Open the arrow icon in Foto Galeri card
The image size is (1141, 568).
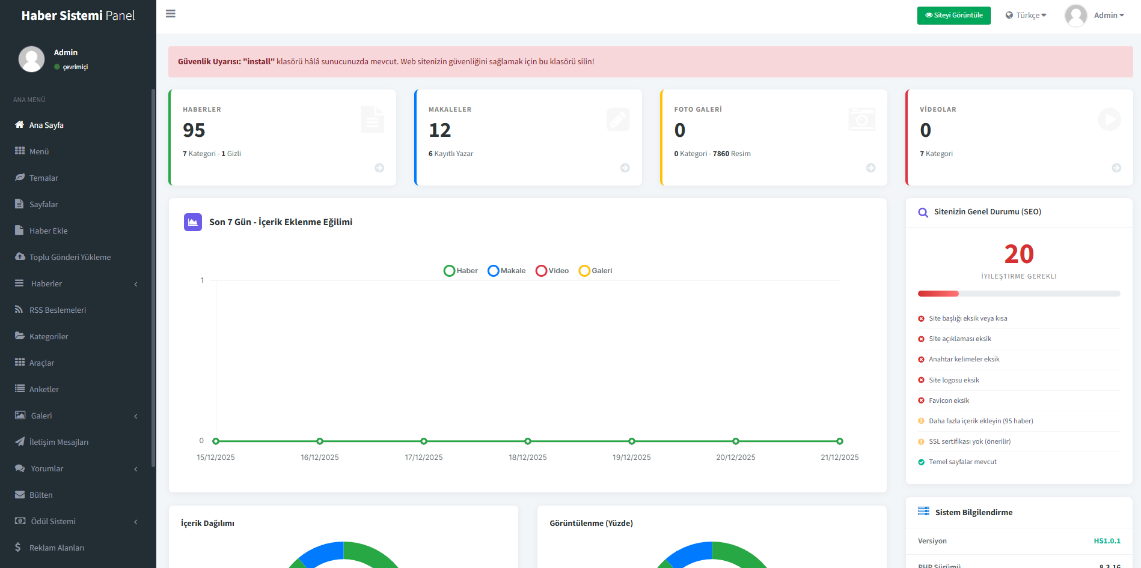coord(870,168)
